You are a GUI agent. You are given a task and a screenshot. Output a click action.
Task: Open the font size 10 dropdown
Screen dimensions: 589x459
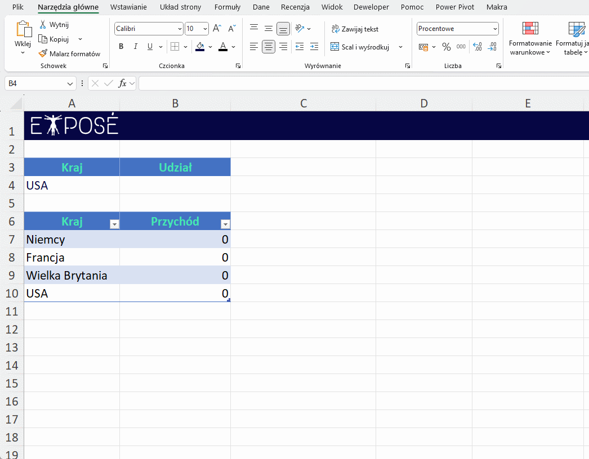tap(205, 29)
